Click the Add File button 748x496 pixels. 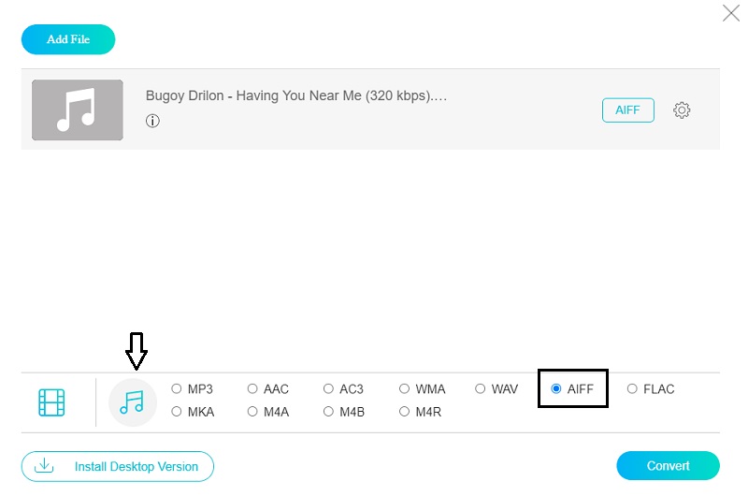(68, 39)
